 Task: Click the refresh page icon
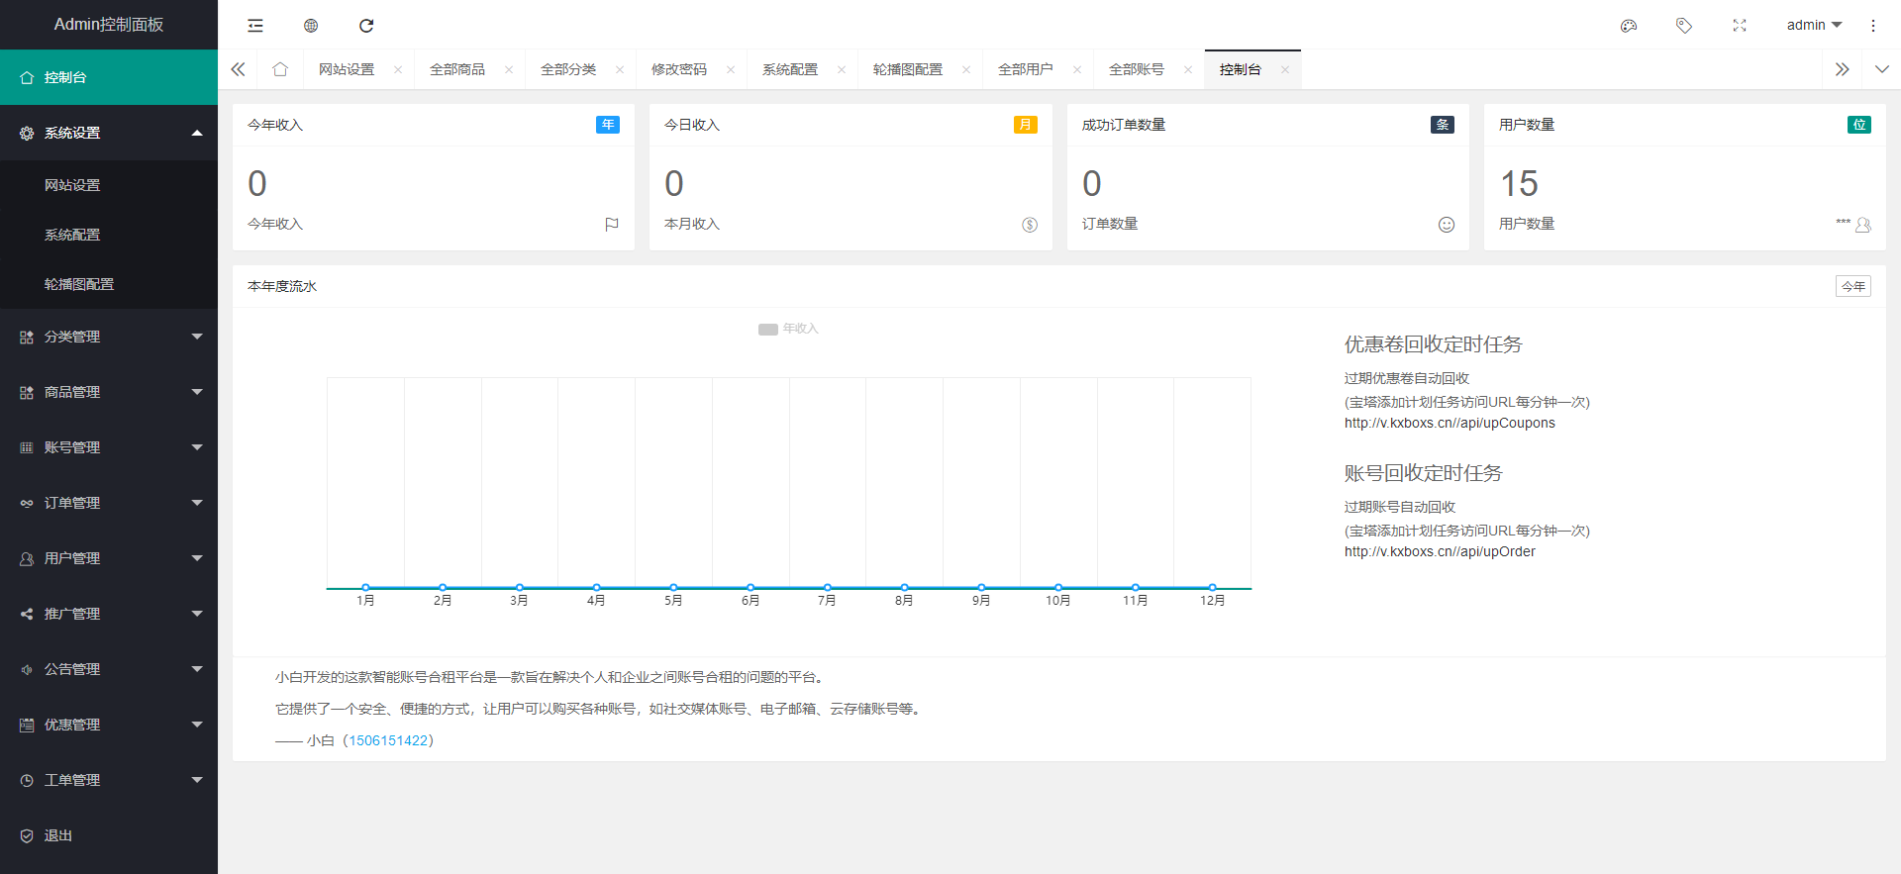coord(366,26)
